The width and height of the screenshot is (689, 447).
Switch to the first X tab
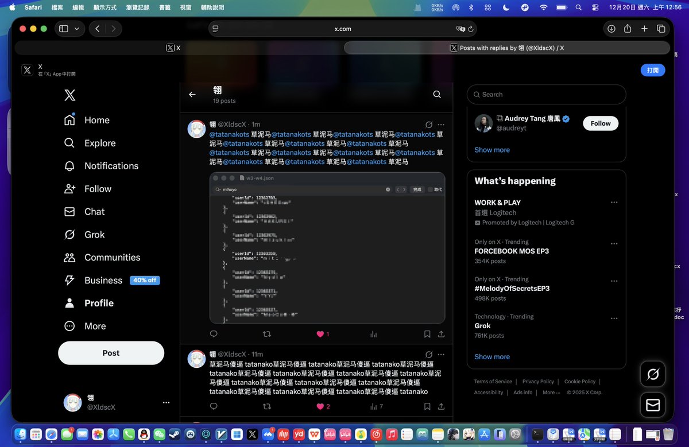coord(173,48)
